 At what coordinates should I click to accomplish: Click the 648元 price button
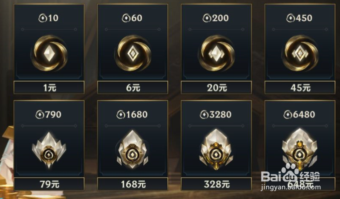pyautogui.click(x=300, y=184)
